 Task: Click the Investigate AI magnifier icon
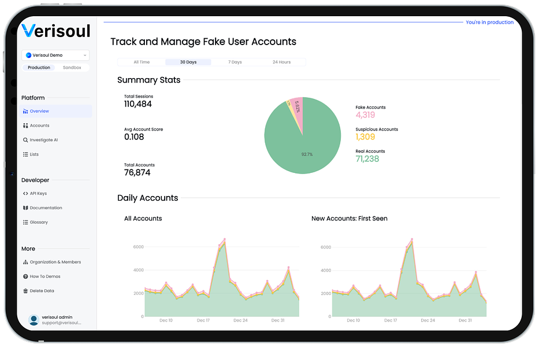pyautogui.click(x=25, y=140)
